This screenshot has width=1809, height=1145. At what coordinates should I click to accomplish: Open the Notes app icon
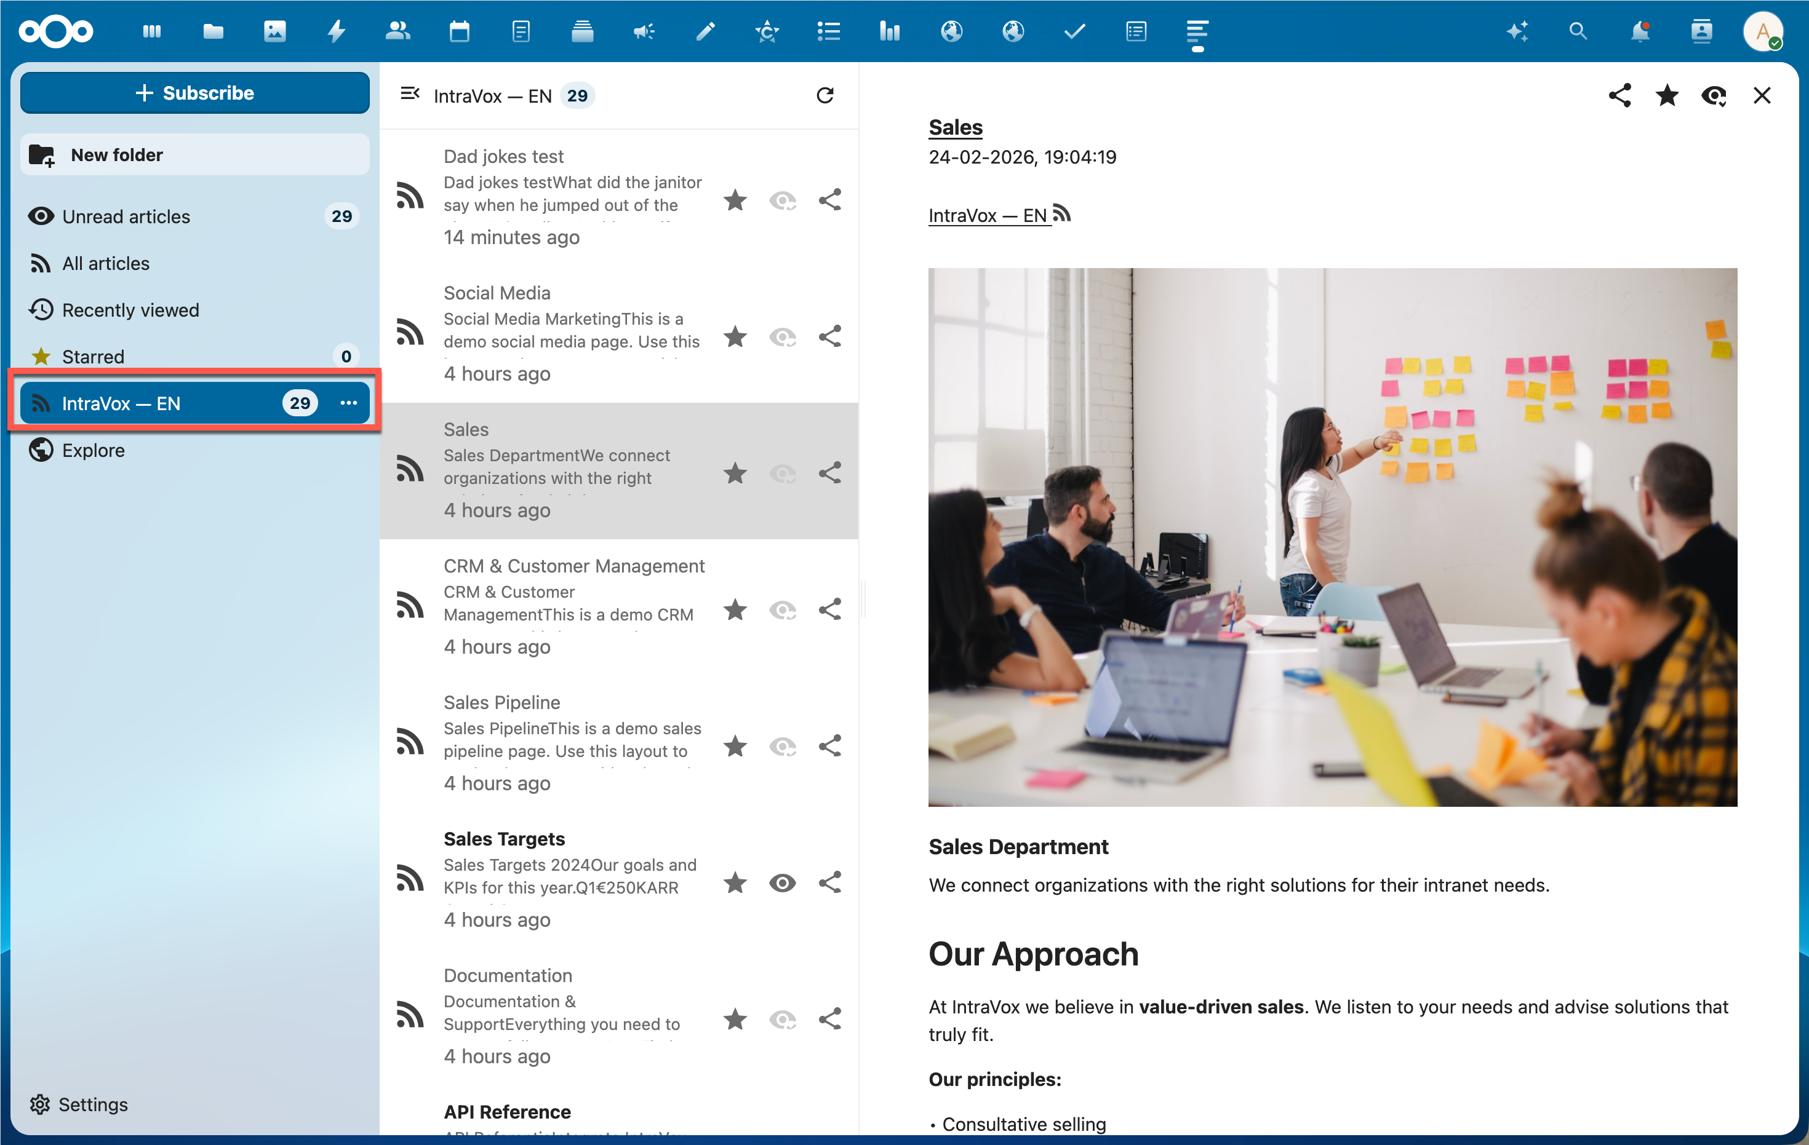(x=521, y=31)
